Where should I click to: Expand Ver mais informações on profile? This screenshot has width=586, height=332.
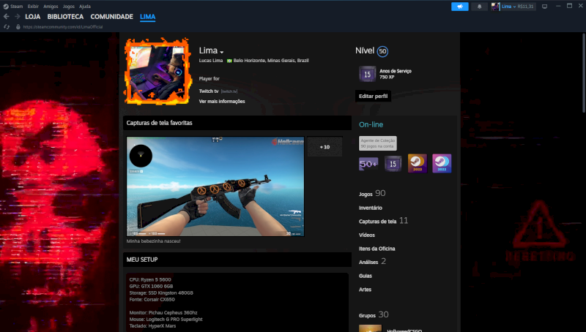coord(222,101)
